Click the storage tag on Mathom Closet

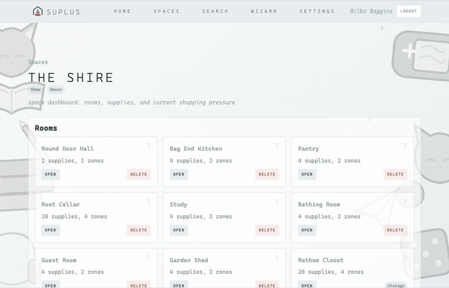pyautogui.click(x=396, y=285)
